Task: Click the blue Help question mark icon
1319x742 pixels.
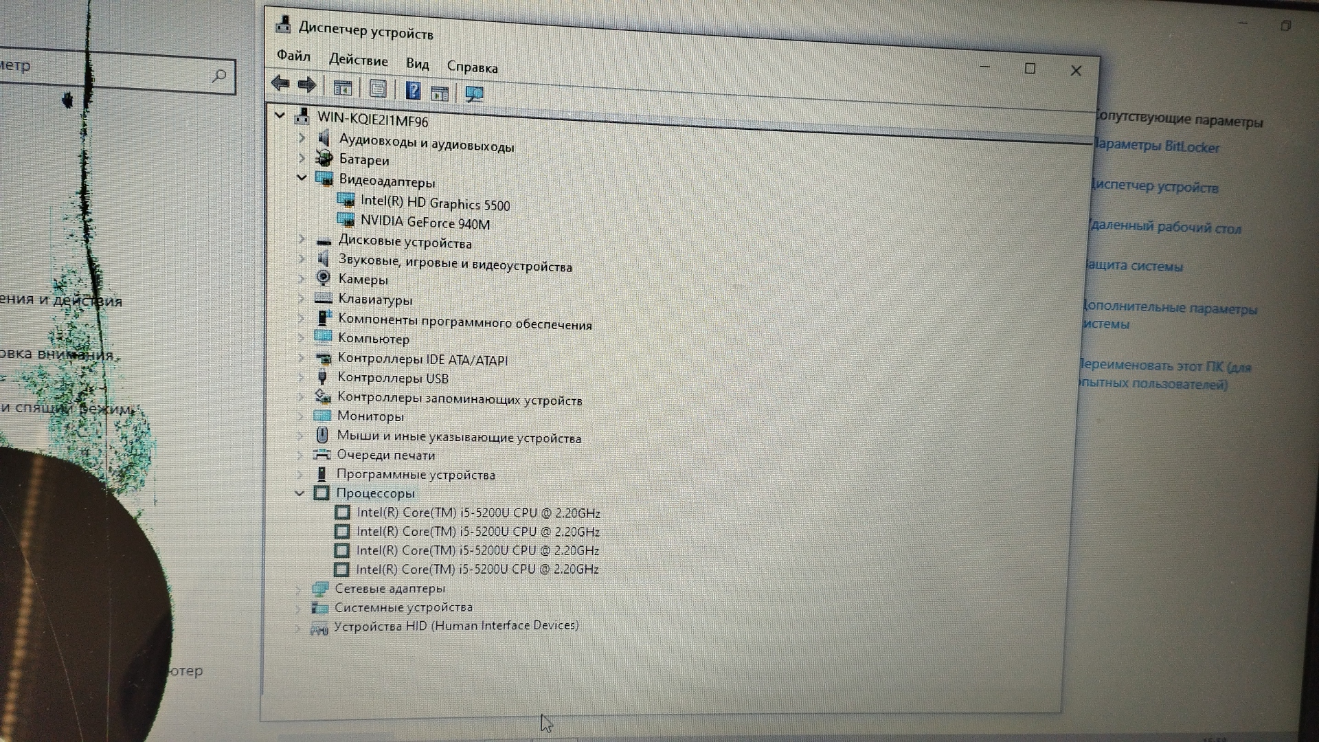Action: [413, 91]
